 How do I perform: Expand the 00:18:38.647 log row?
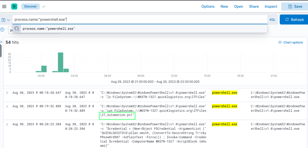coord(7,93)
